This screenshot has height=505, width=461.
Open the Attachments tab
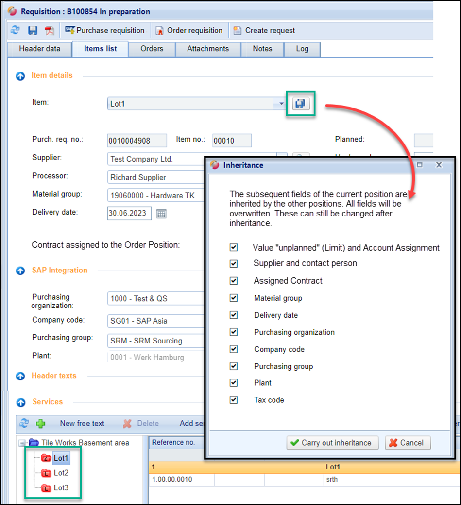[208, 49]
